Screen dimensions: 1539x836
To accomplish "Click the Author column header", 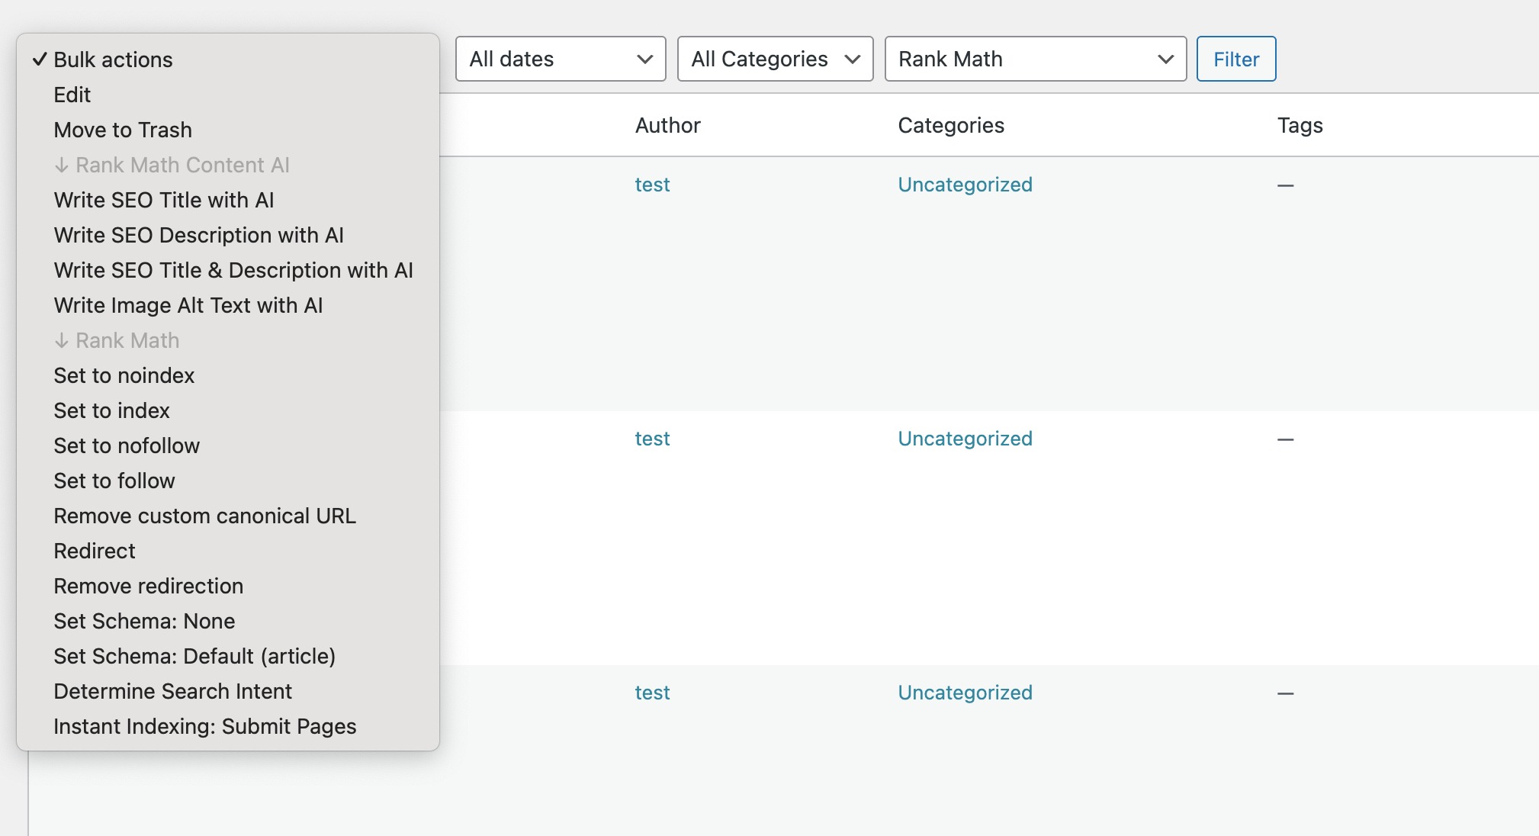I will pos(667,125).
